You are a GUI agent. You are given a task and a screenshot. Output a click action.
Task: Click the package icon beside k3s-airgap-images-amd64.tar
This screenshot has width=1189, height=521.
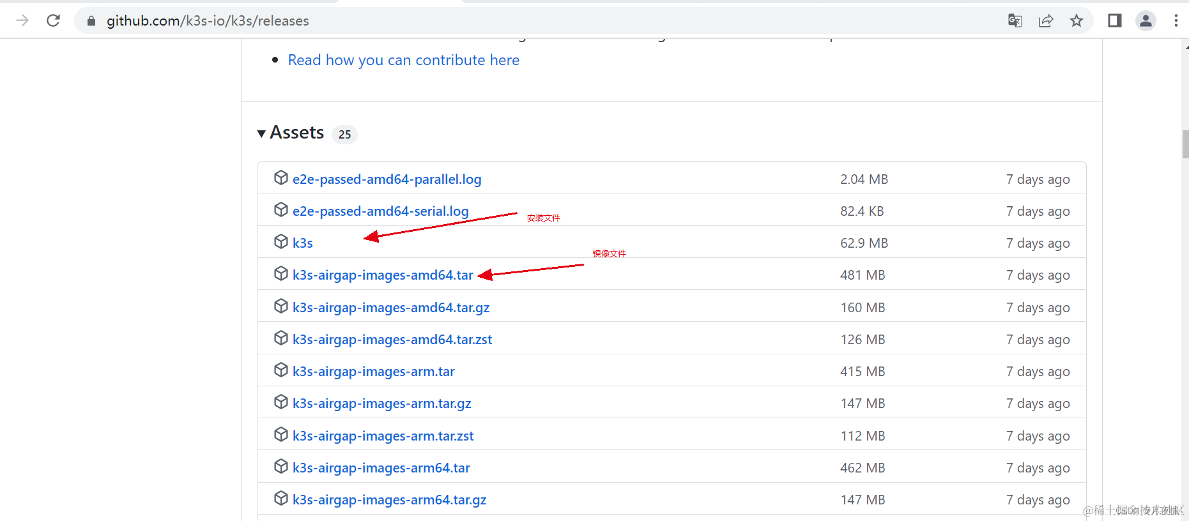(281, 273)
